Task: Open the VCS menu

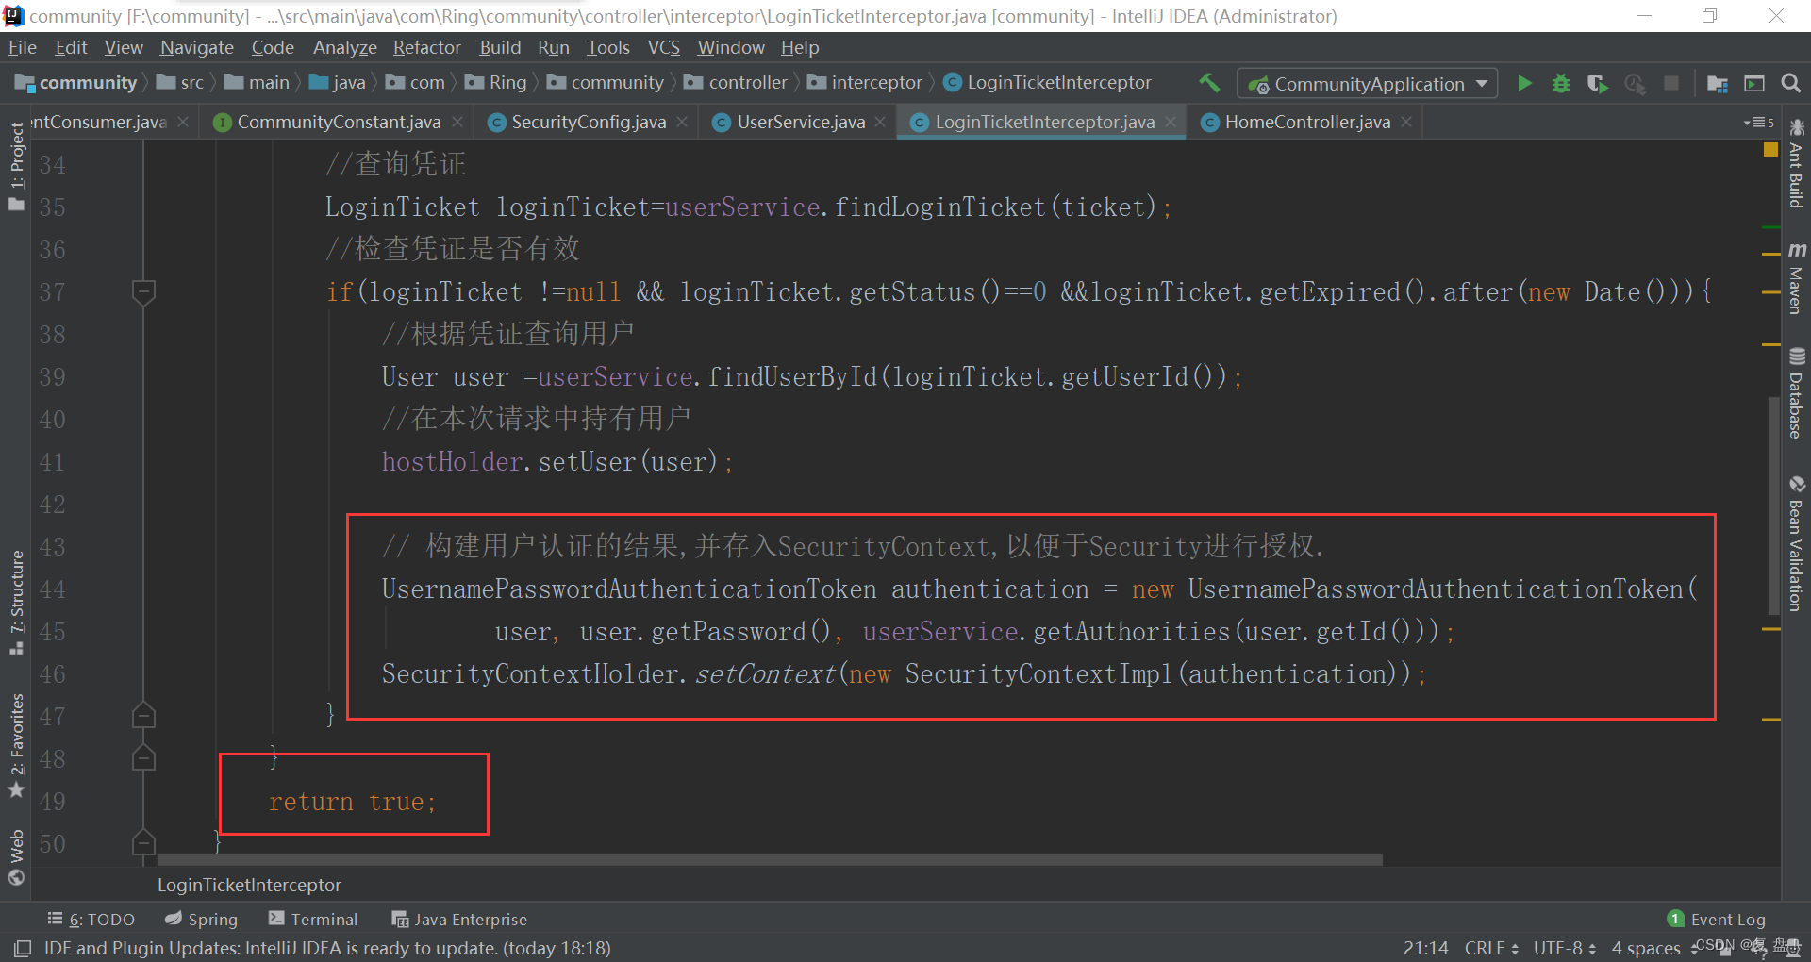Action: click(x=664, y=47)
